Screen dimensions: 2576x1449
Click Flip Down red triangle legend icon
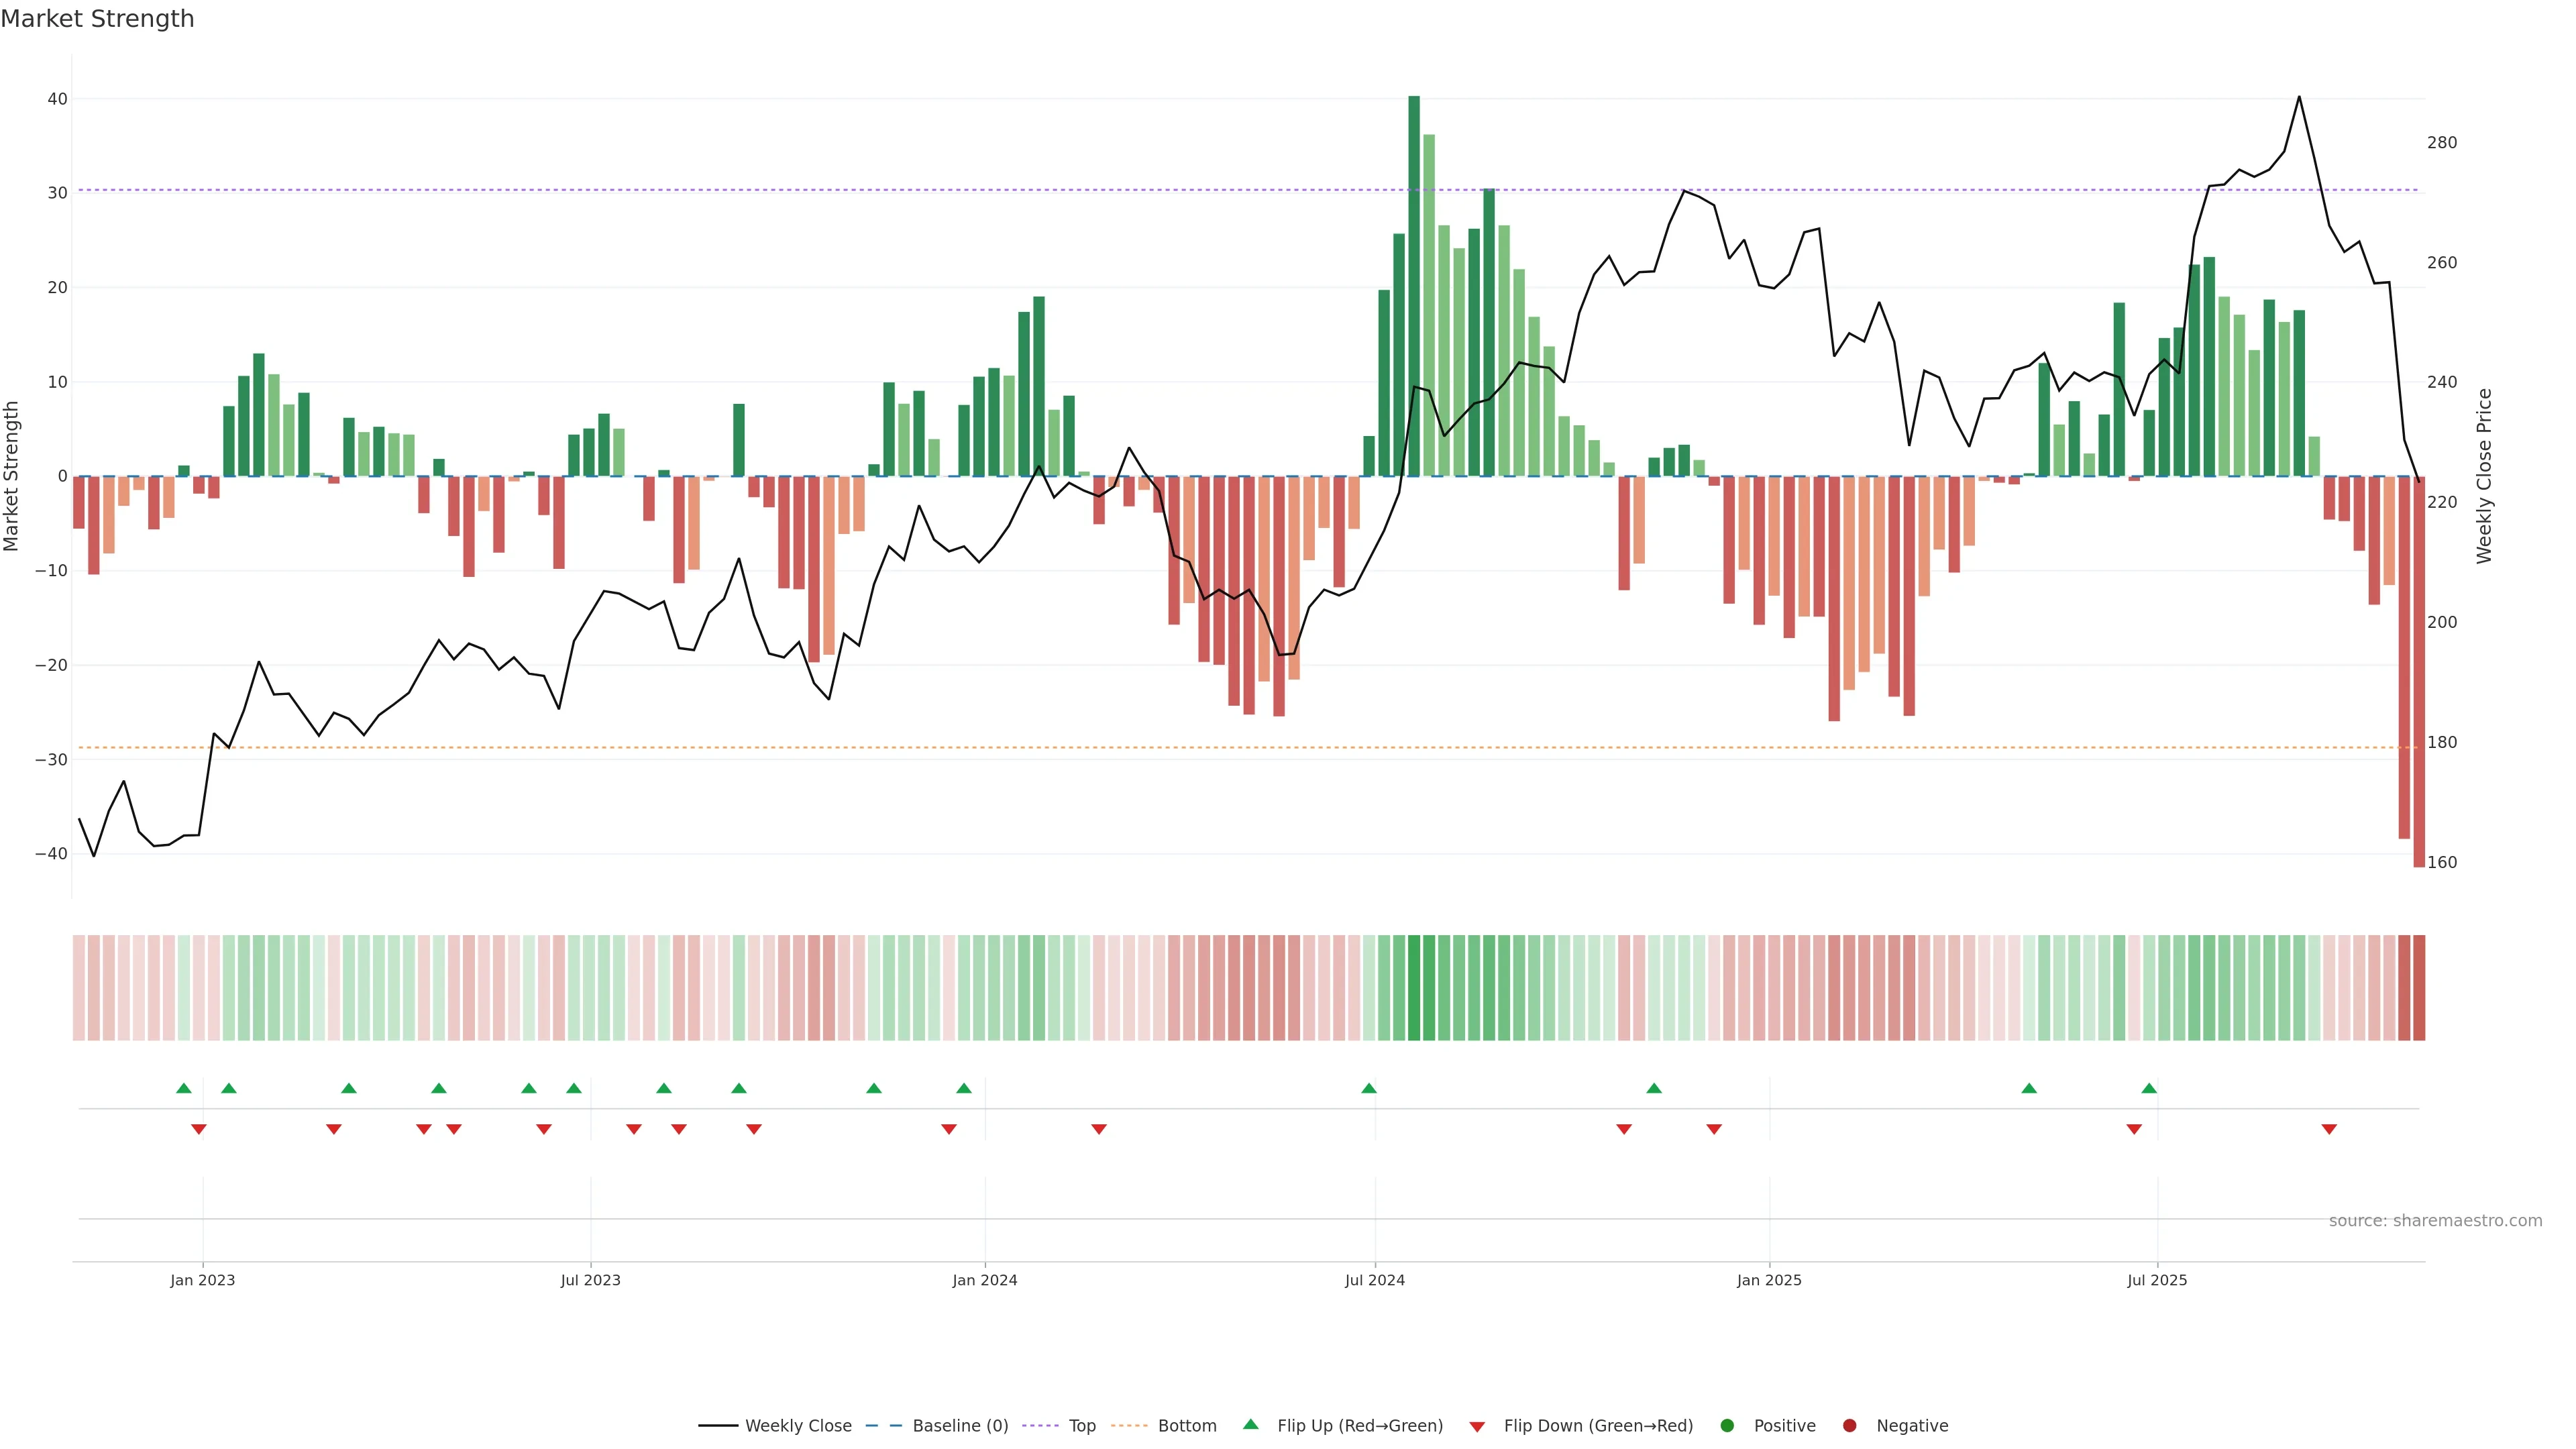coord(1477,1426)
